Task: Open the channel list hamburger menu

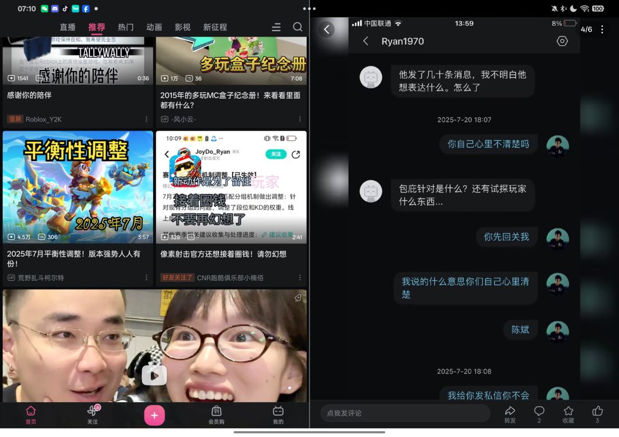Action: click(276, 27)
